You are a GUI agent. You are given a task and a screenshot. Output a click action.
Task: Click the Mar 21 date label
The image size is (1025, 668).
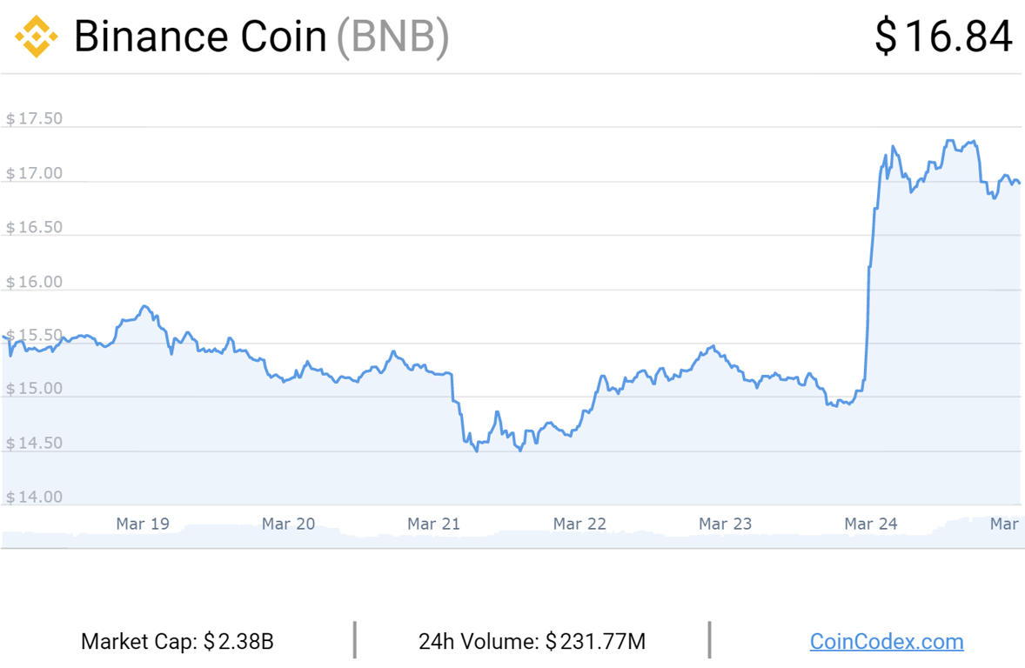(433, 524)
